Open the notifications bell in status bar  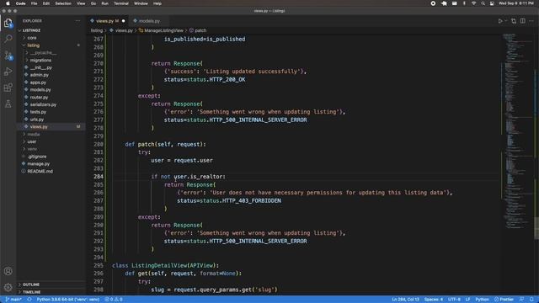(531, 300)
